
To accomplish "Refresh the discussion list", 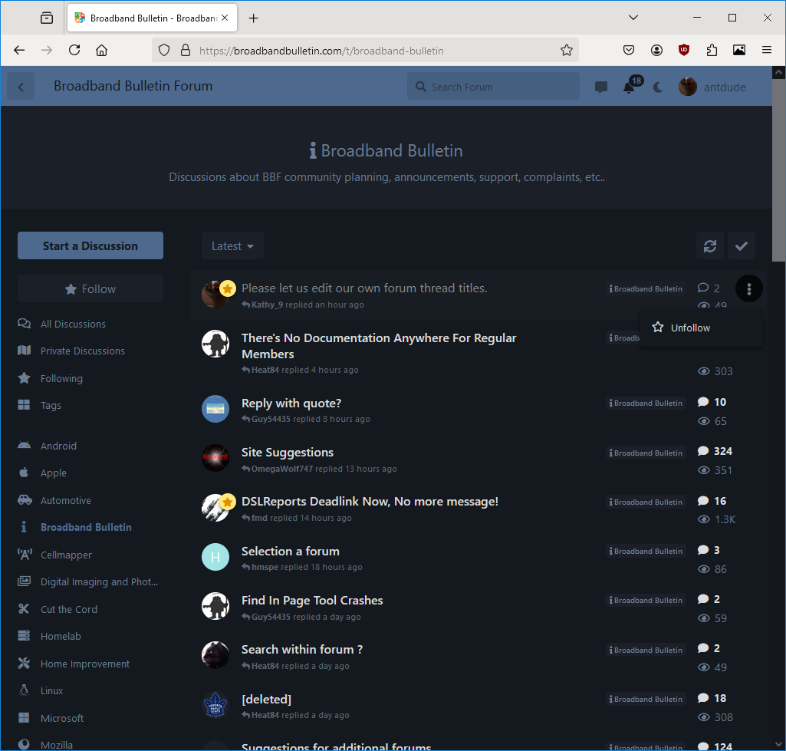I will [709, 246].
